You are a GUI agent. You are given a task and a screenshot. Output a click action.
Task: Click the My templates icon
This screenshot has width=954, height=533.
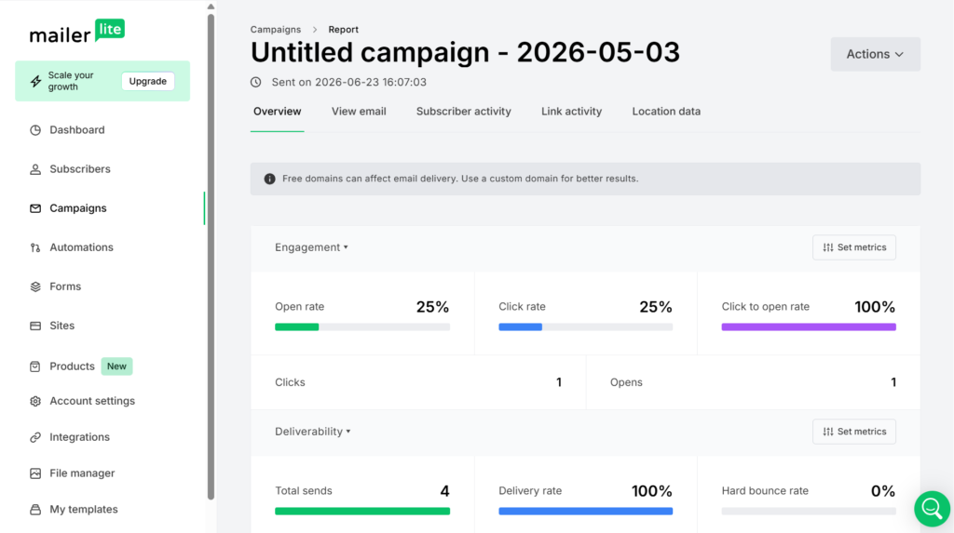tap(35, 510)
